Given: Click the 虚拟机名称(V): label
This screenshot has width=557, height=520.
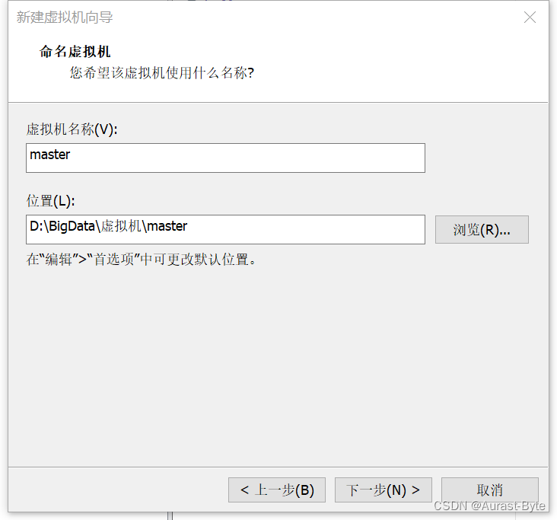Looking at the screenshot, I should pos(72,129).
